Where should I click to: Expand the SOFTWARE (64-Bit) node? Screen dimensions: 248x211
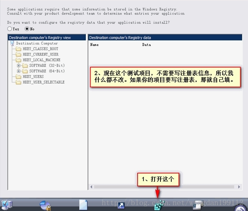coord(19,71)
